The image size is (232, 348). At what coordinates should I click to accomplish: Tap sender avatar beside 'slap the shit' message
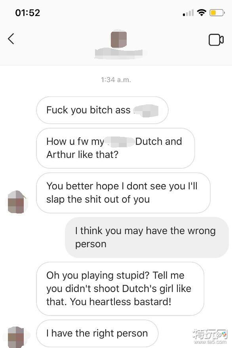coord(17,202)
